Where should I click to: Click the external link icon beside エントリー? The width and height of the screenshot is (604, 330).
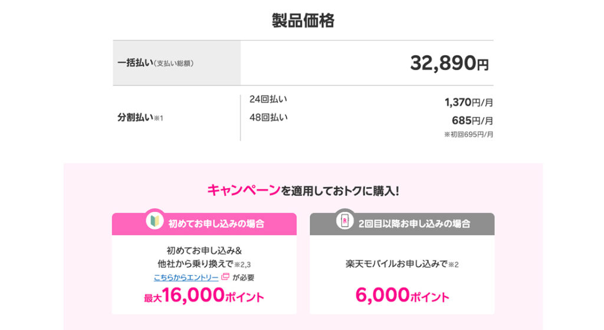pyautogui.click(x=225, y=277)
